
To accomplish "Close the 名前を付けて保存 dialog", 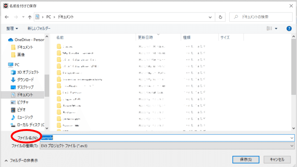I will point(291,6).
